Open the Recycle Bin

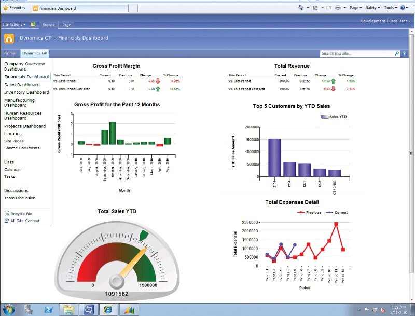21,214
